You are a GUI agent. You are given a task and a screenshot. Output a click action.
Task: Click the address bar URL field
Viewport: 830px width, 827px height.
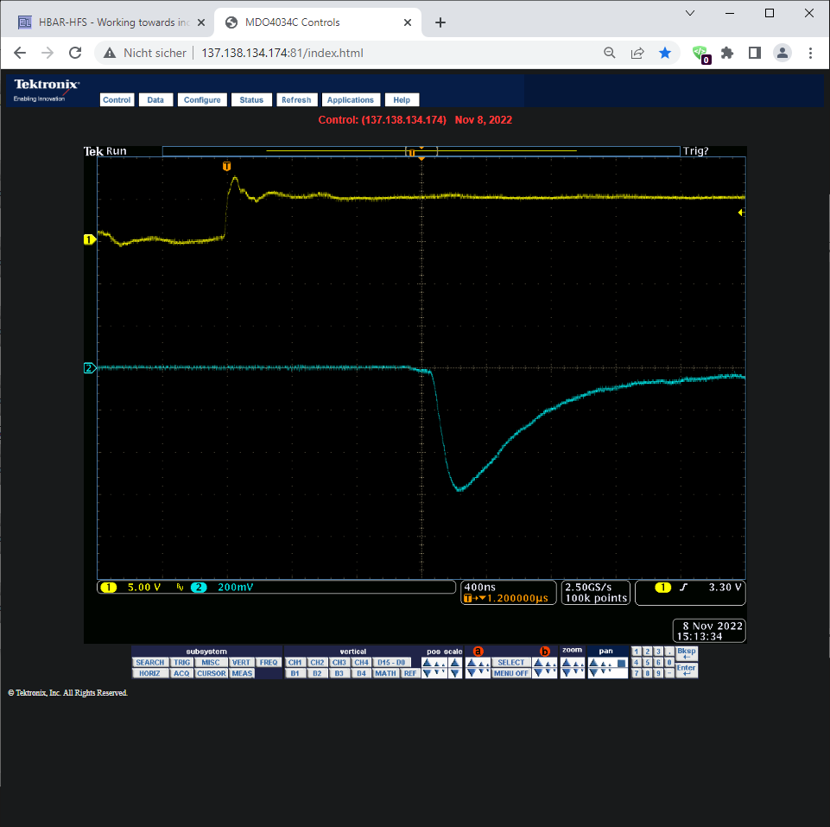(389, 53)
